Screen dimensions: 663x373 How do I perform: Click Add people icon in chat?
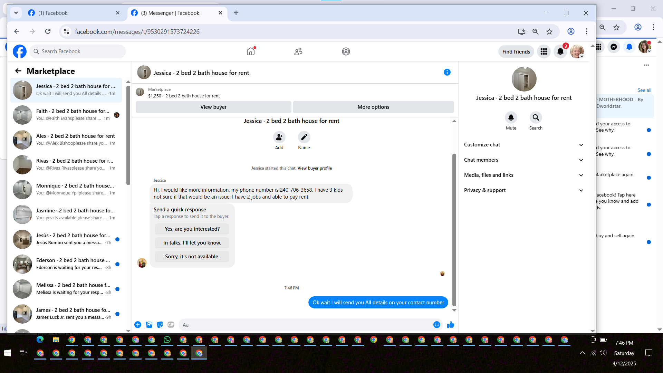click(279, 137)
